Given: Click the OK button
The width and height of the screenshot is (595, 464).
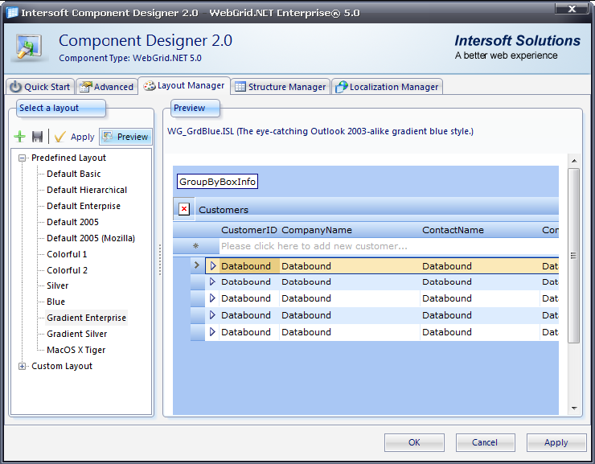Looking at the screenshot, I should pos(414,442).
